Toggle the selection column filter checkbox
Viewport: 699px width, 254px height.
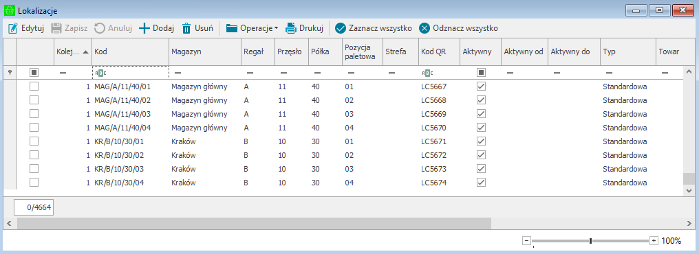pos(34,72)
